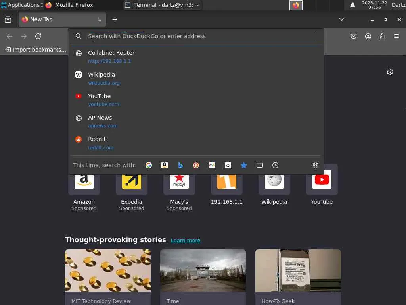The width and height of the screenshot is (406, 305).
Task: Search in History clock icon
Action: point(275,165)
